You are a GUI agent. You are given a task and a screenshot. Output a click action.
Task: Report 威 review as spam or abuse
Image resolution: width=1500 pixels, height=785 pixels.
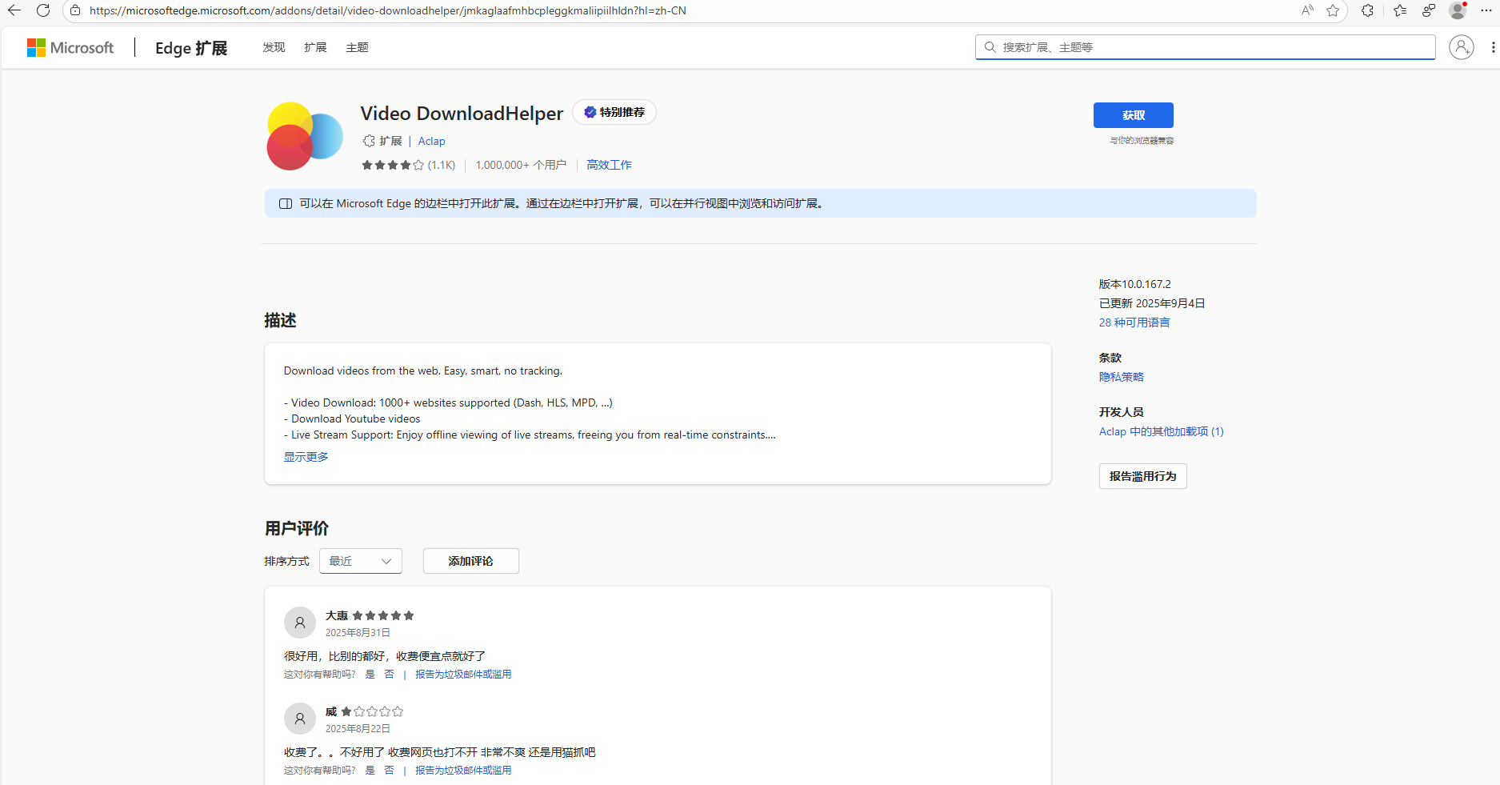pos(463,771)
